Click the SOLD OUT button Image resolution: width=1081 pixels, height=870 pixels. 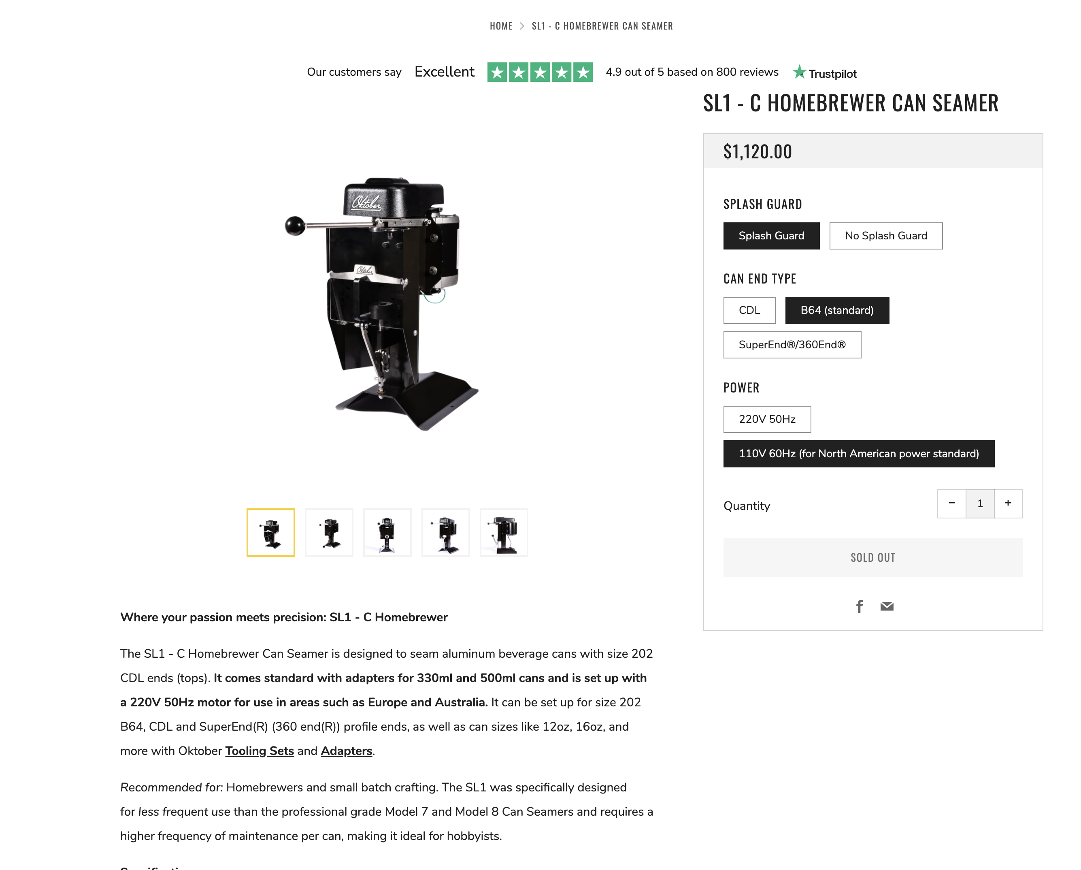[872, 557]
